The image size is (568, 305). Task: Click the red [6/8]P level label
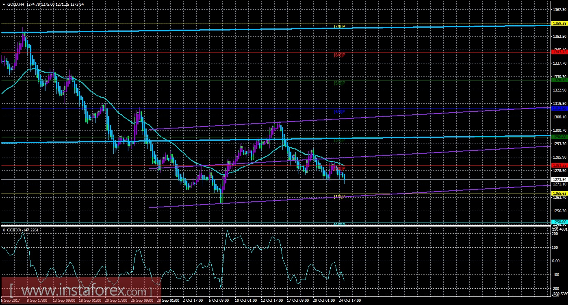[339, 54]
